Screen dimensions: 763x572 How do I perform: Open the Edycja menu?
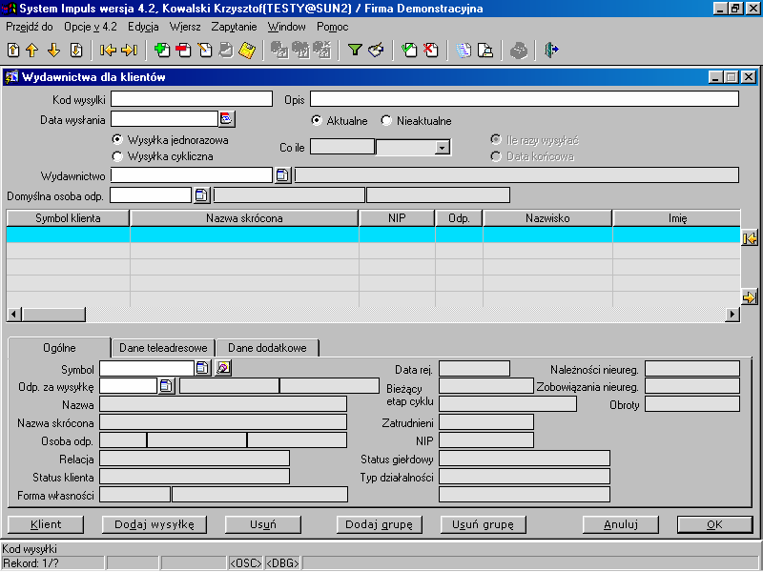(x=143, y=27)
